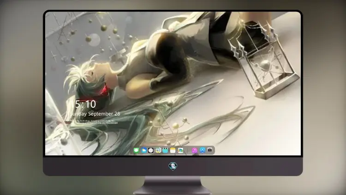
Task: Open the green Messages app in the dock
Action: pyautogui.click(x=137, y=151)
